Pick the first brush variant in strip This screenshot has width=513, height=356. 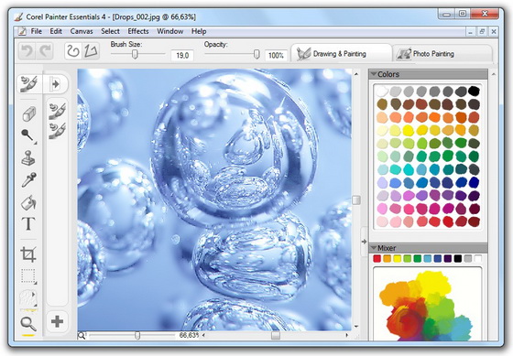57,111
